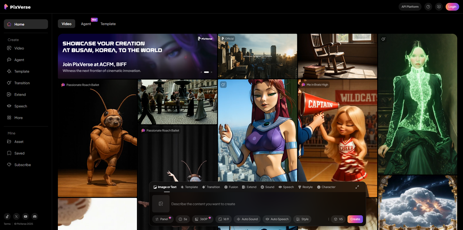Screen dimensions: 463x230
Task: Select Speech tab in creation panel
Action: pos(286,187)
